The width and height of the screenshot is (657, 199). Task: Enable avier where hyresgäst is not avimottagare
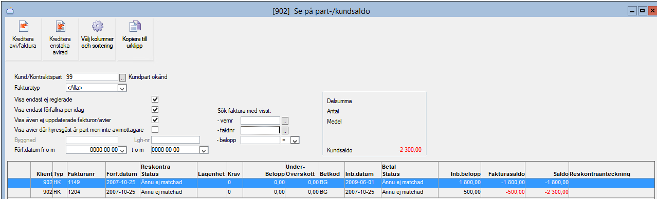point(155,129)
